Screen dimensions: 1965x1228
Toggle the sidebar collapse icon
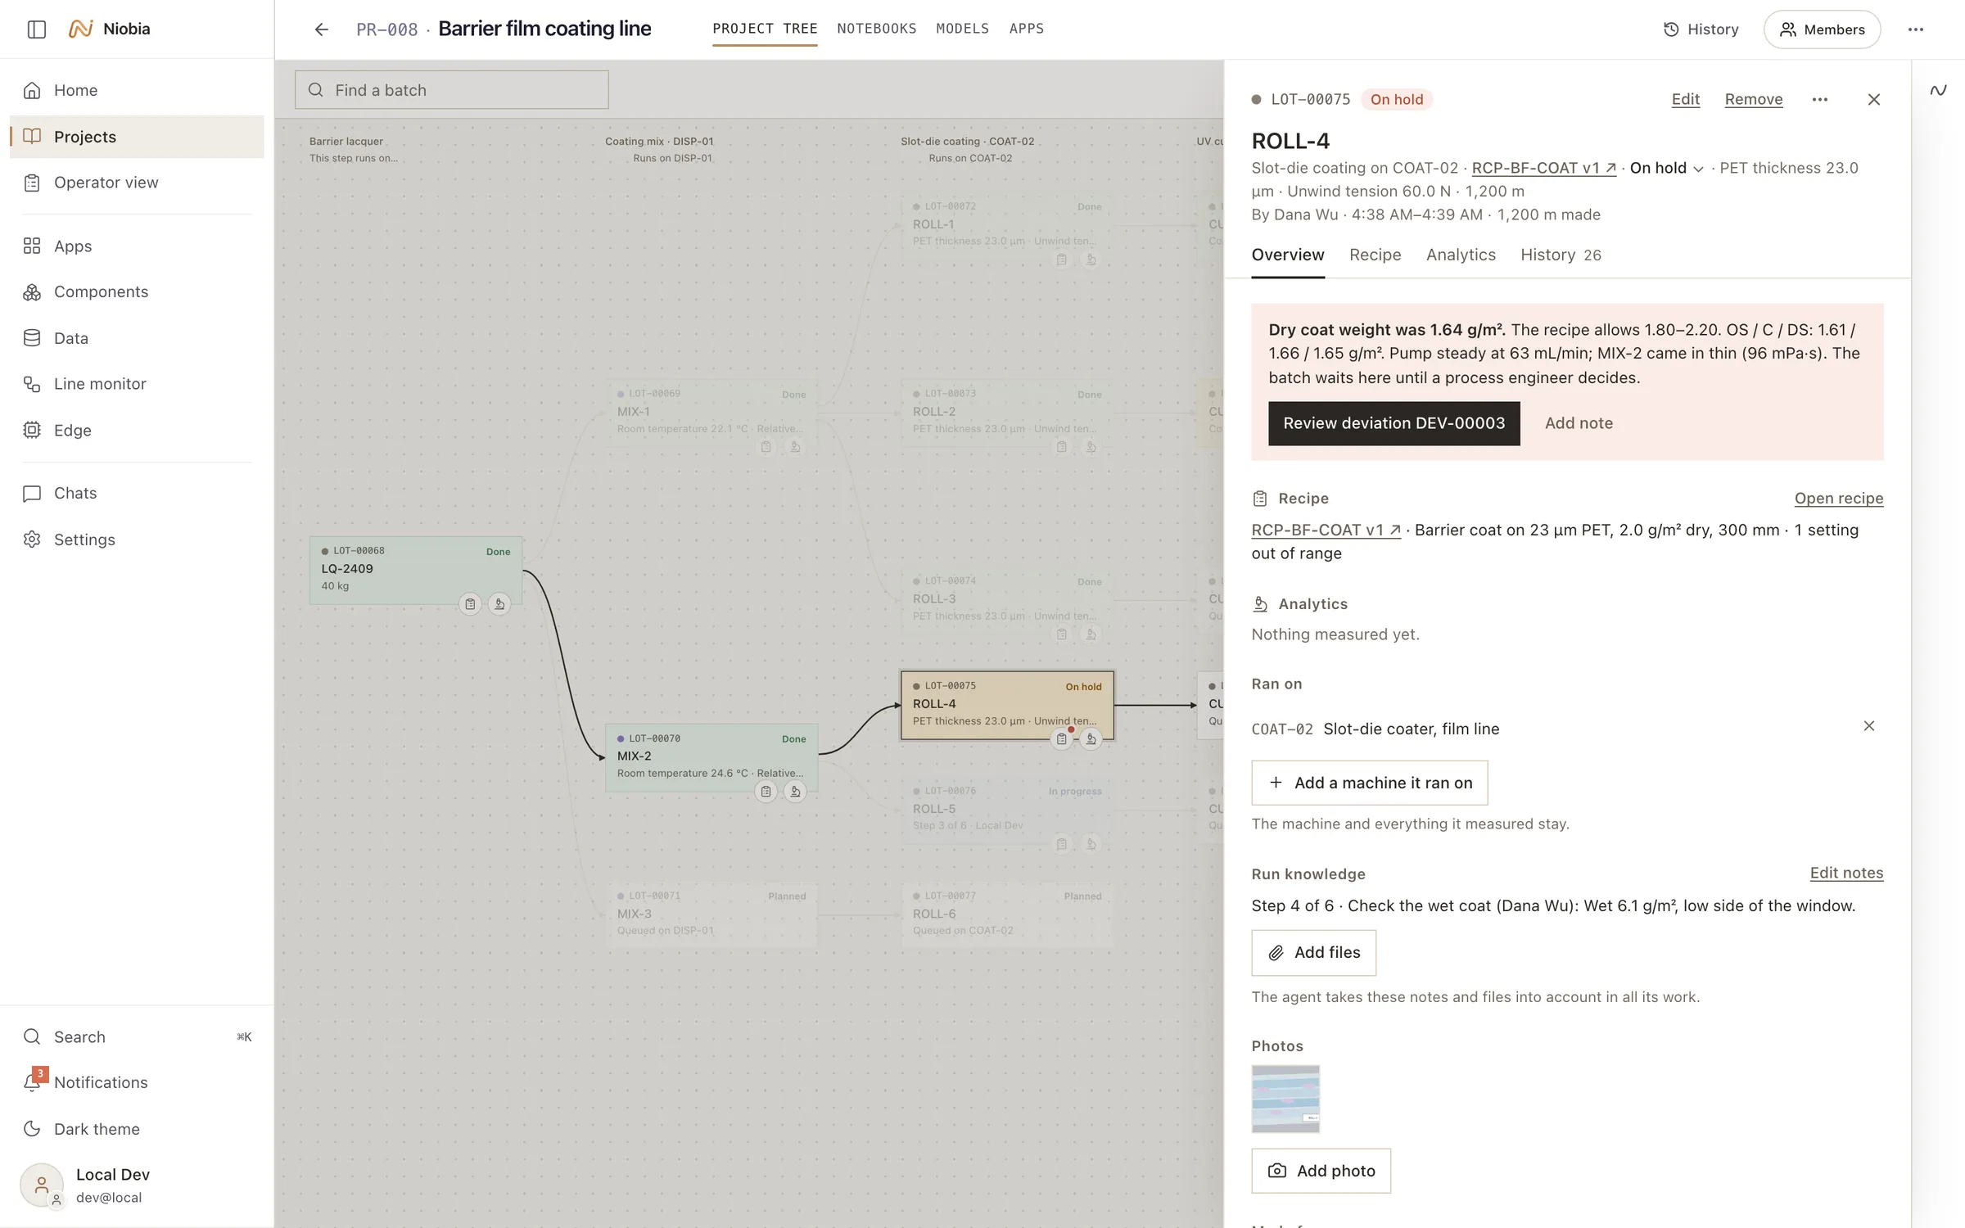pyautogui.click(x=36, y=29)
